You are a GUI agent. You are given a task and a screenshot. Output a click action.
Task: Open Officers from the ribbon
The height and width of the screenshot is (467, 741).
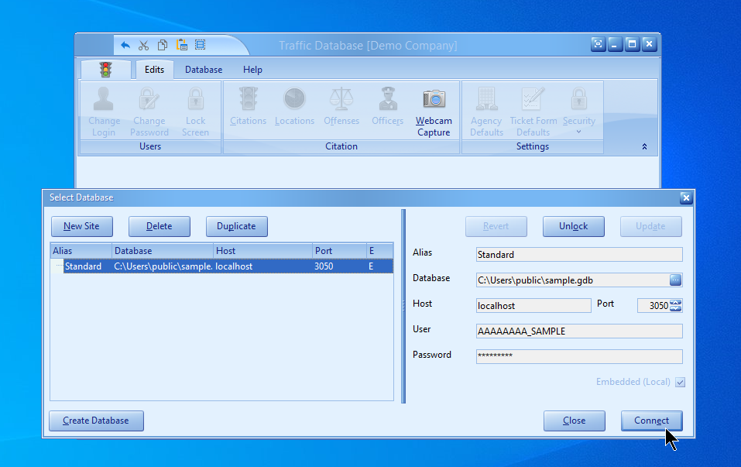pyautogui.click(x=387, y=107)
